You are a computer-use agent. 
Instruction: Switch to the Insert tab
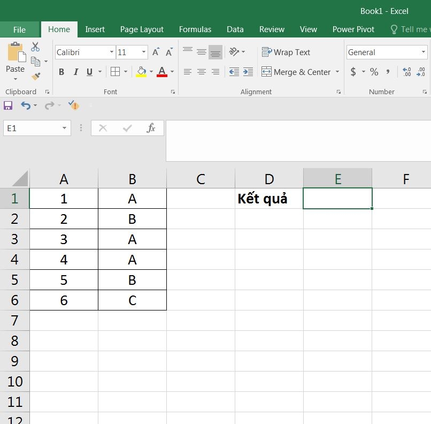point(95,29)
